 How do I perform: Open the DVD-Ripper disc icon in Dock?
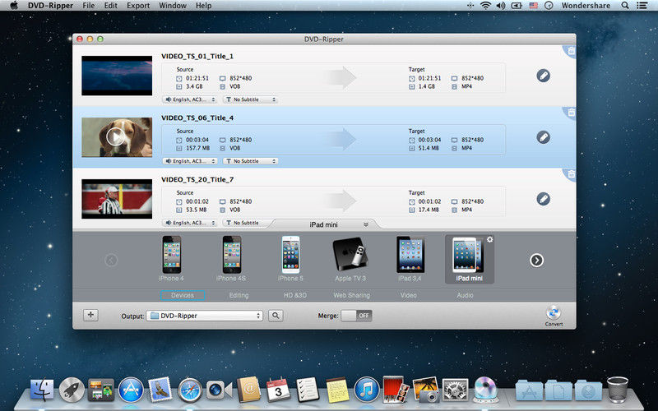485,389
